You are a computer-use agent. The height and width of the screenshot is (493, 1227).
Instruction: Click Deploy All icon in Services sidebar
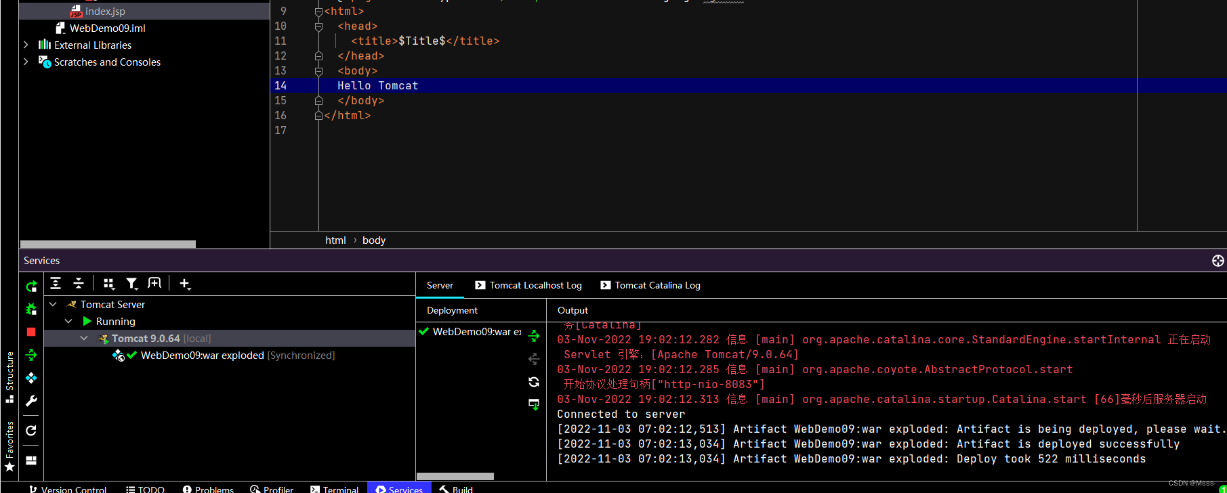tap(31, 355)
